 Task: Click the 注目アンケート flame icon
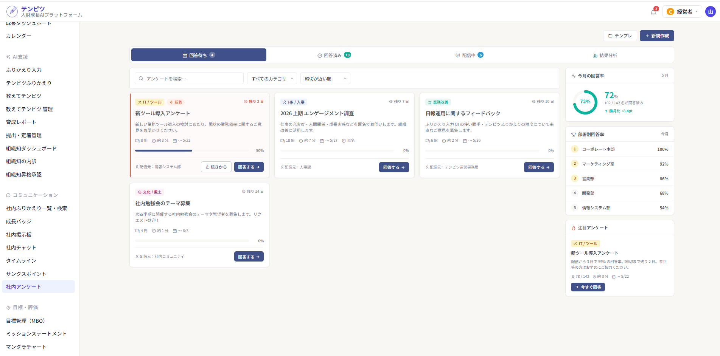[x=574, y=228]
